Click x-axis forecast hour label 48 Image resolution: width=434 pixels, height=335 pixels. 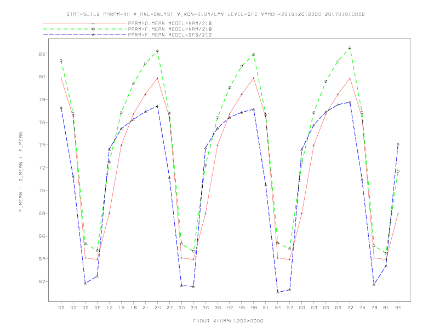pos(254,308)
